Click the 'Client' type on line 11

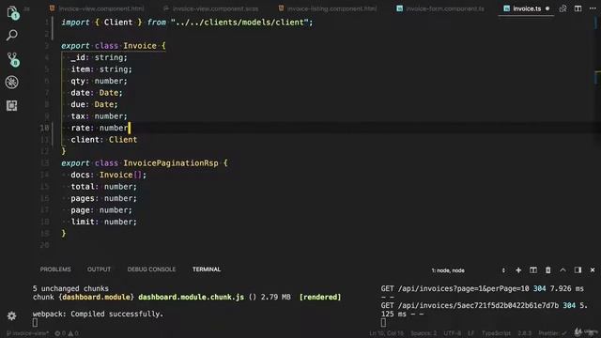pyautogui.click(x=123, y=140)
